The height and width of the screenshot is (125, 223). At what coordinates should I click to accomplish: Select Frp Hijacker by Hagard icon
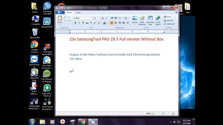pos(47,76)
